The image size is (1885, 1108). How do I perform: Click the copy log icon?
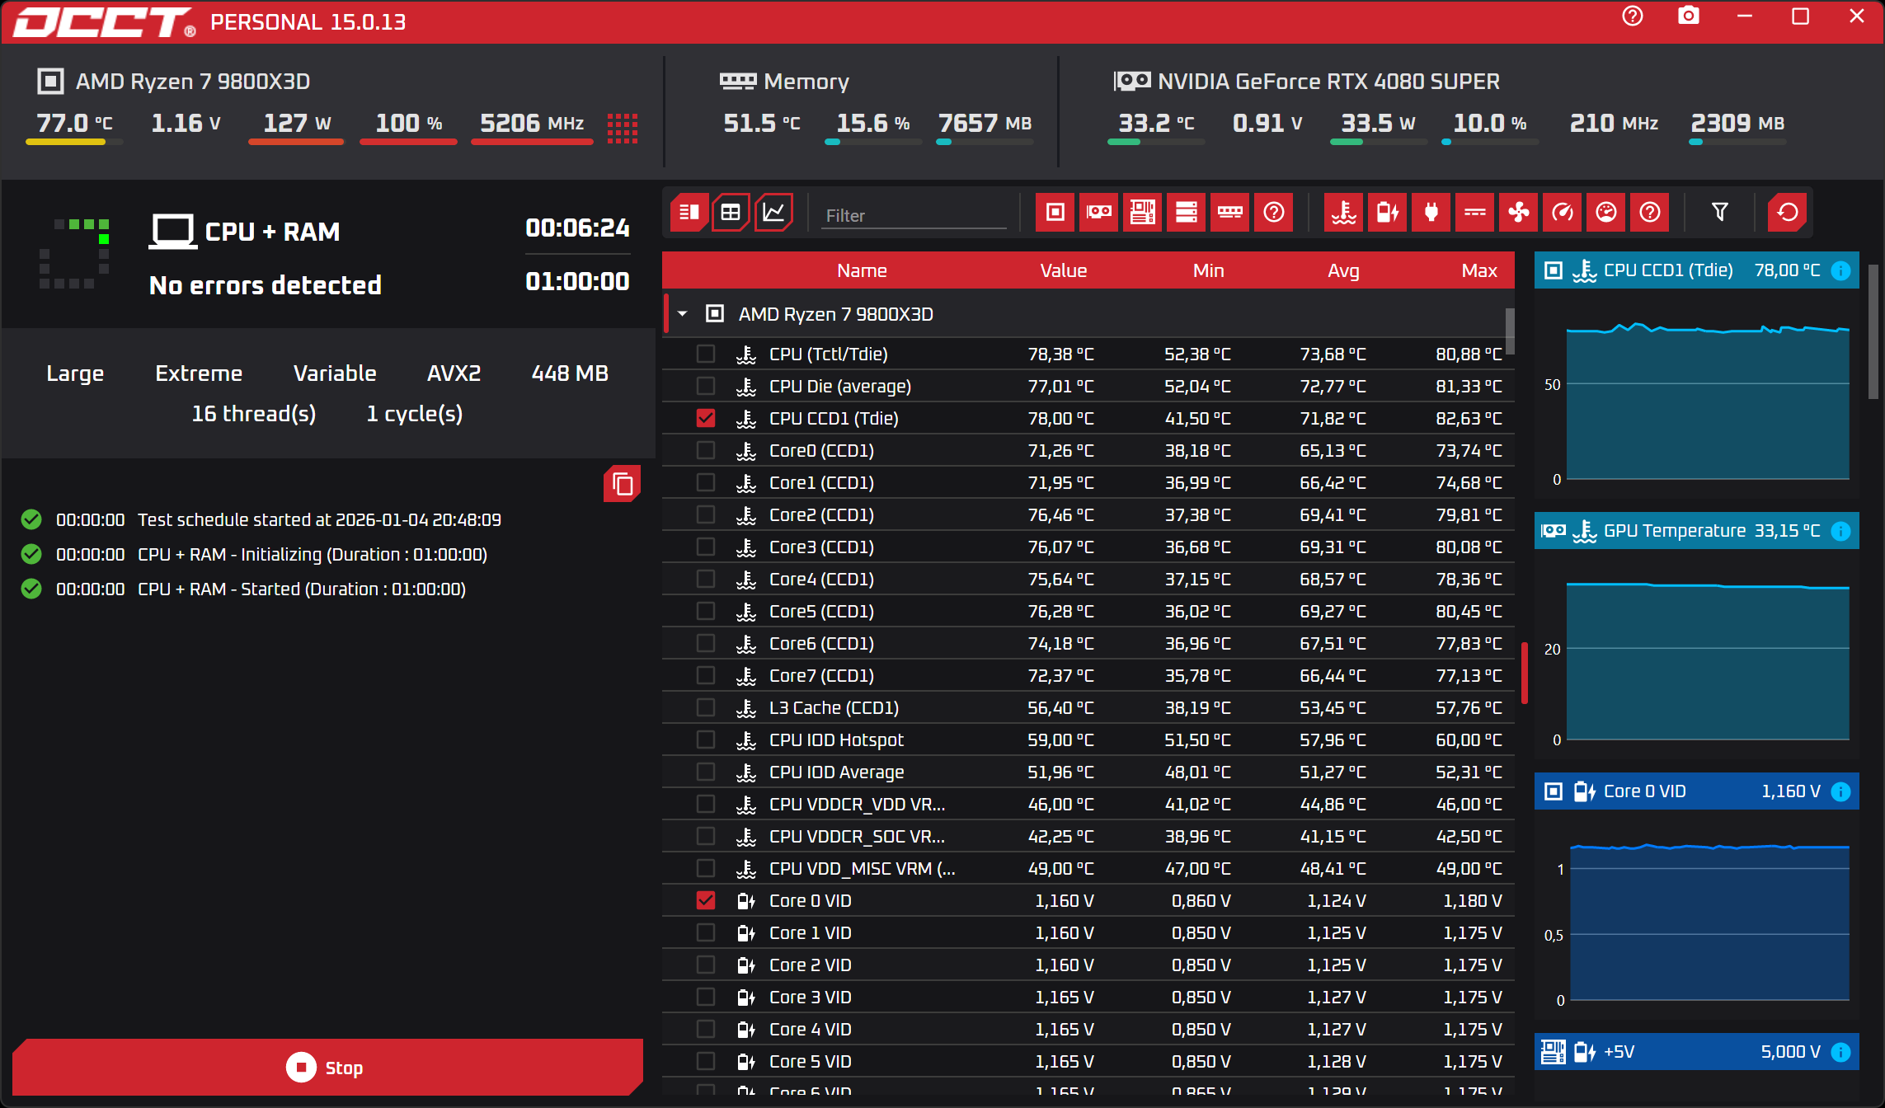pos(623,485)
